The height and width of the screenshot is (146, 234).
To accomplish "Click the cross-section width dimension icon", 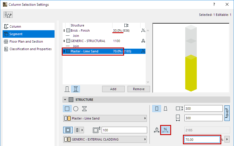I will 178,118.
